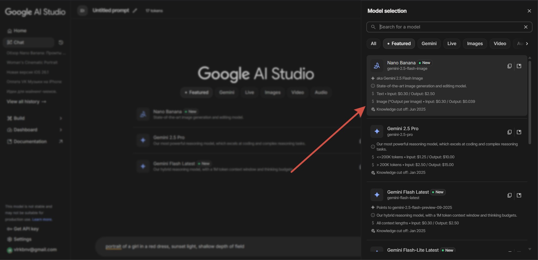538x260 pixels.
Task: Open View all history link
Action: (x=26, y=102)
